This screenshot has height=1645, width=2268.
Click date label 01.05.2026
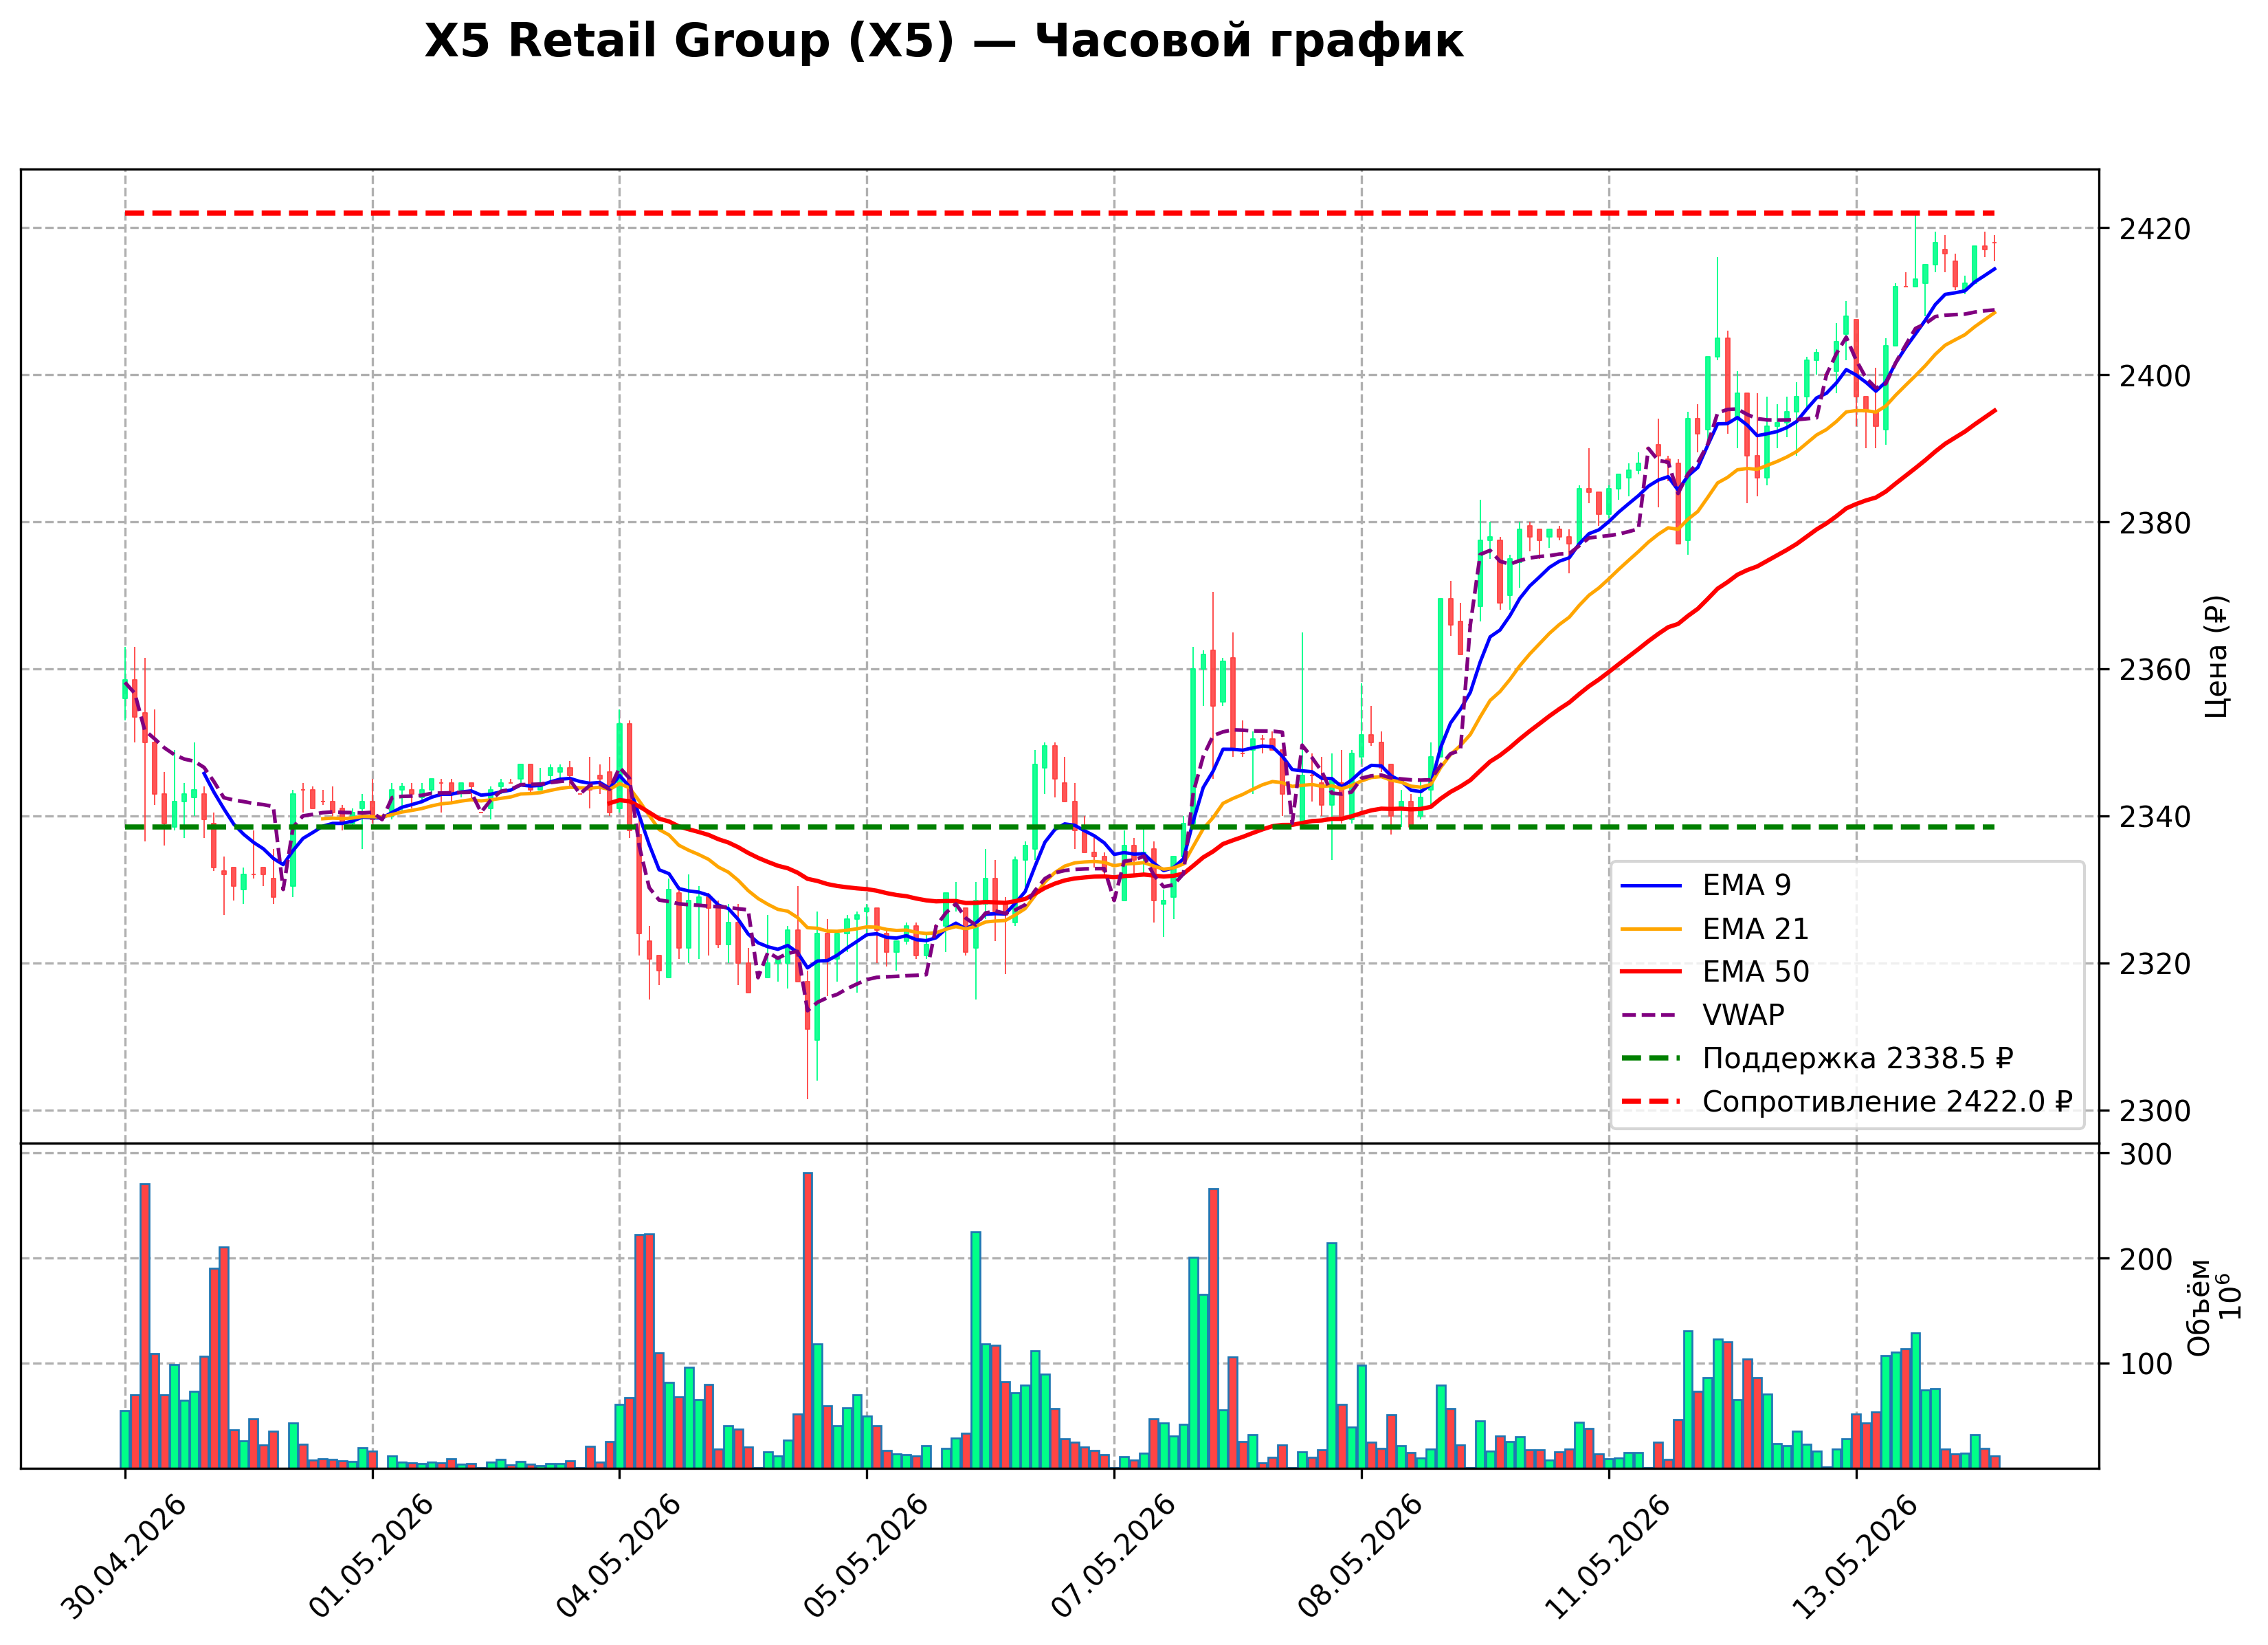pos(372,1557)
